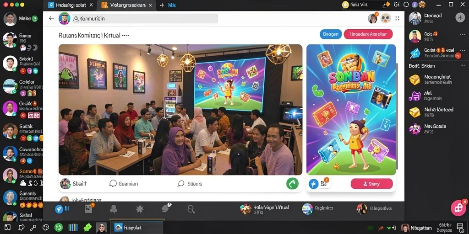Viewport: 469px width, 234px height.
Task: Open the community gathering photo
Action: tap(180, 110)
